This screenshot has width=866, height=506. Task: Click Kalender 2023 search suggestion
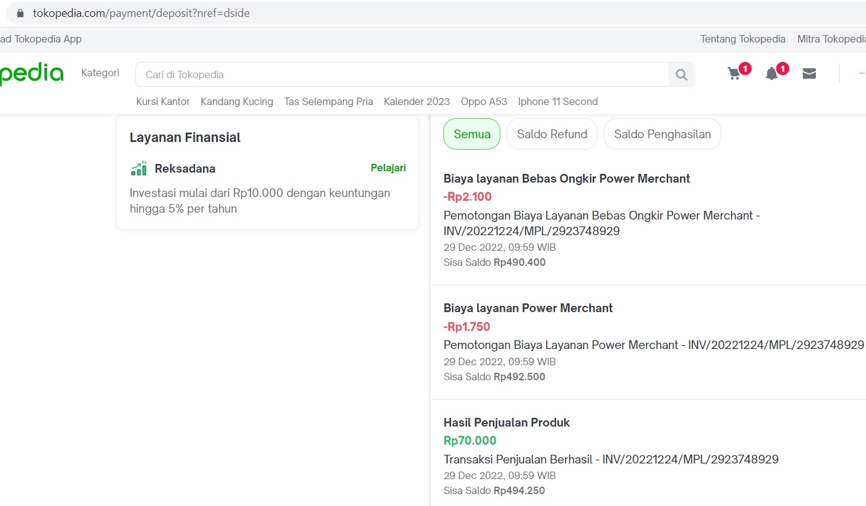click(x=416, y=101)
